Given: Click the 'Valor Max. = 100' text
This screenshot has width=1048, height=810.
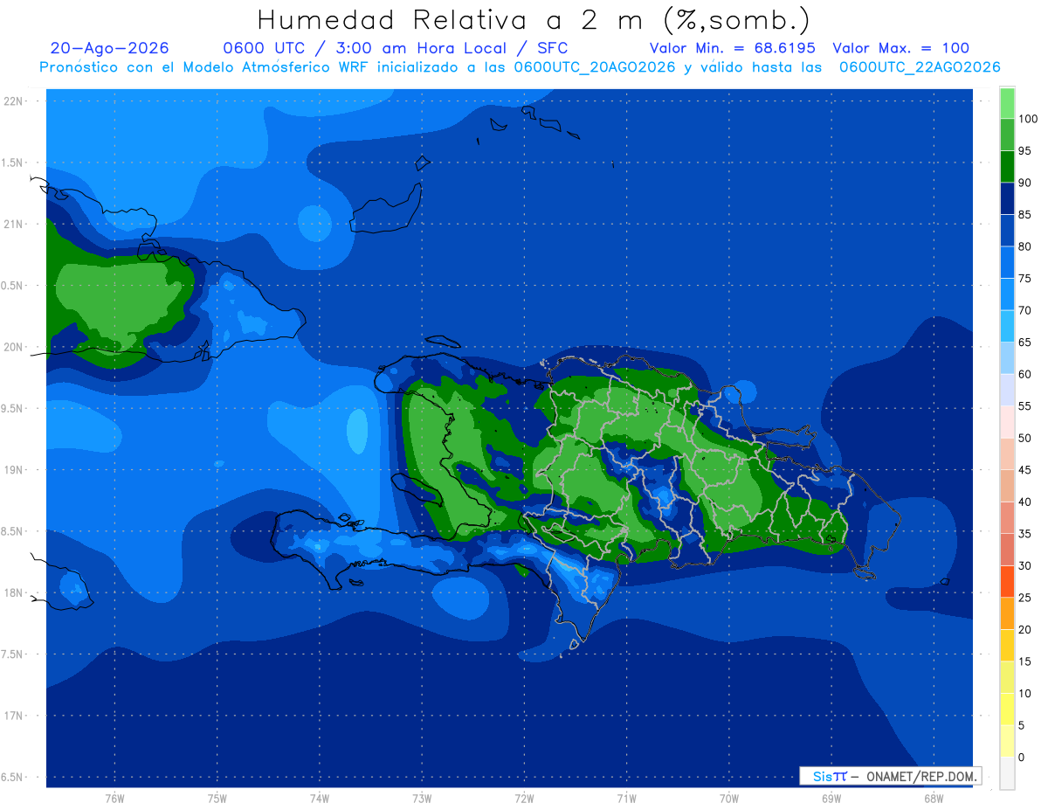Looking at the screenshot, I should 901,48.
